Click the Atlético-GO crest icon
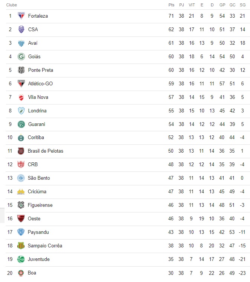 [x=21, y=83]
